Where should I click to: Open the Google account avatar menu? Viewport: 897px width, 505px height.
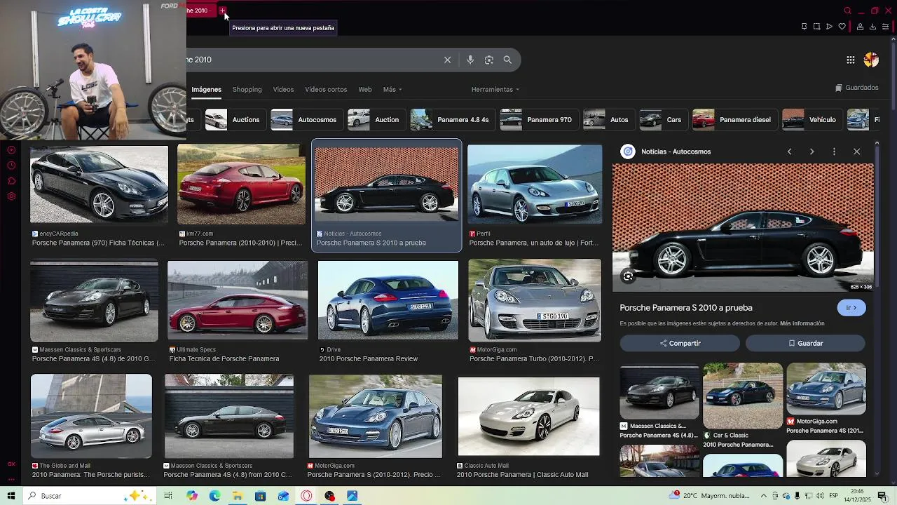pyautogui.click(x=871, y=60)
